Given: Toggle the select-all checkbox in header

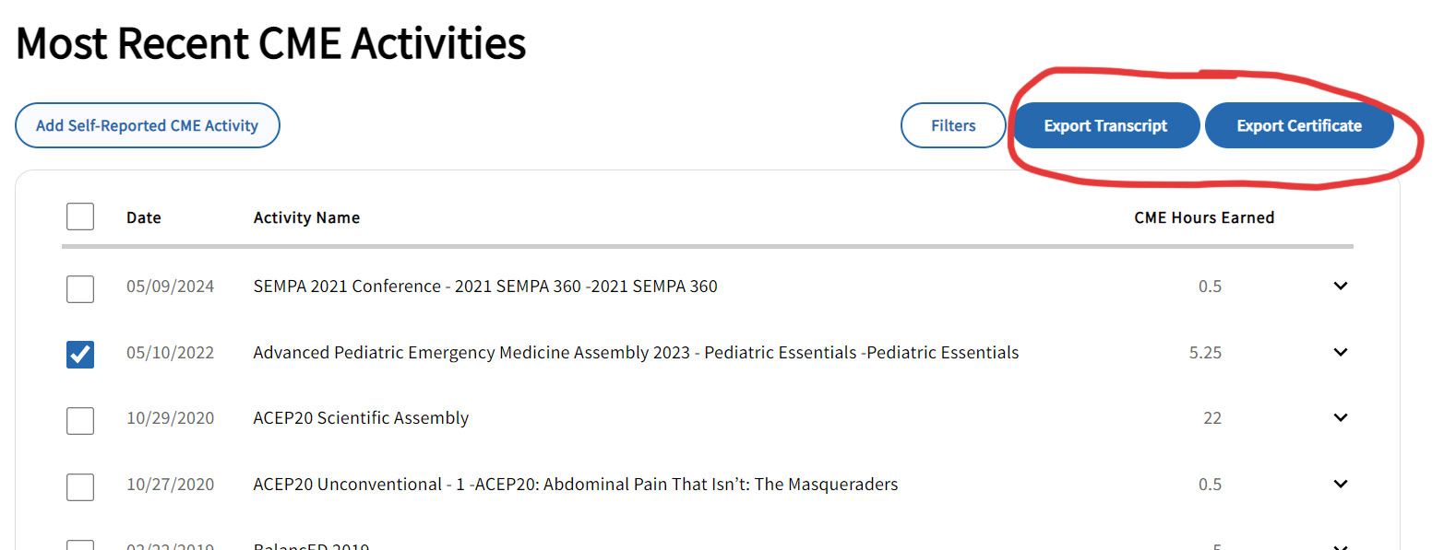Looking at the screenshot, I should pyautogui.click(x=80, y=217).
